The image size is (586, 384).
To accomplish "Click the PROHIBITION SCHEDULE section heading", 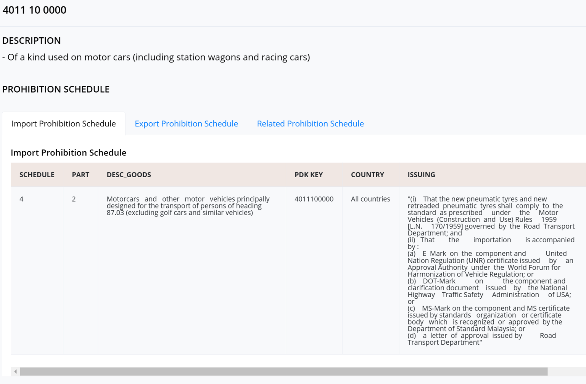I will point(56,90).
